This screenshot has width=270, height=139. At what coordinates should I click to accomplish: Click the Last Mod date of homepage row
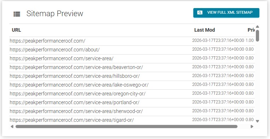(218, 40)
